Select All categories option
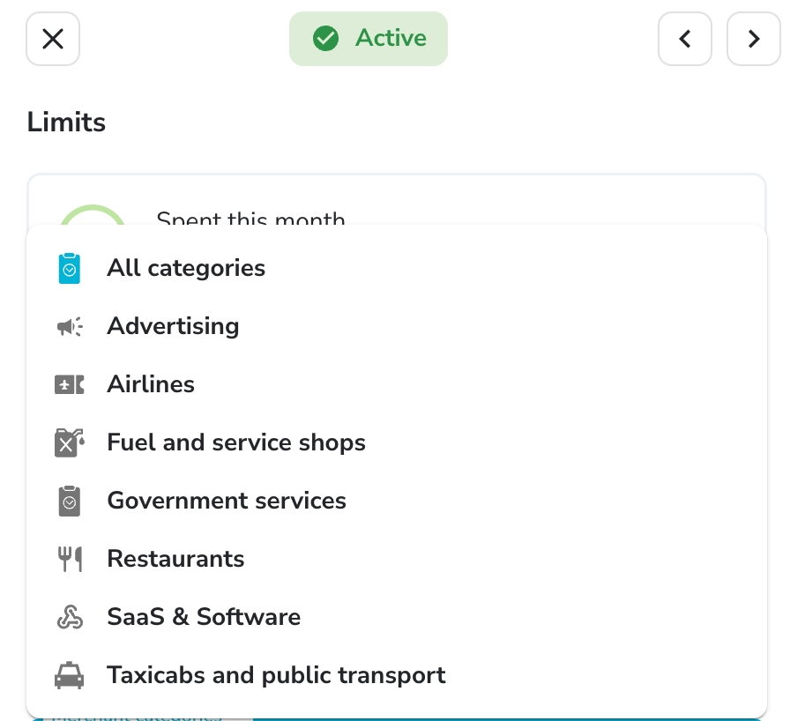This screenshot has height=721, width=790. 397,268
